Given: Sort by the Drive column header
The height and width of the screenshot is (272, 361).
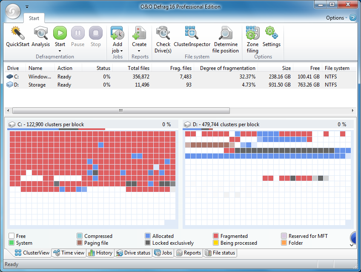Looking at the screenshot, I should click(x=15, y=68).
